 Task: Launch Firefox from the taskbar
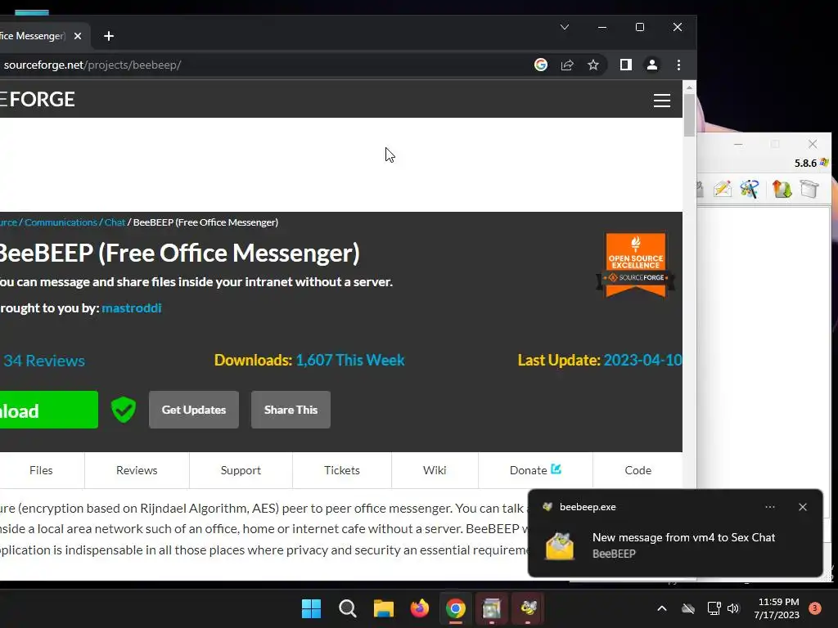coord(420,608)
